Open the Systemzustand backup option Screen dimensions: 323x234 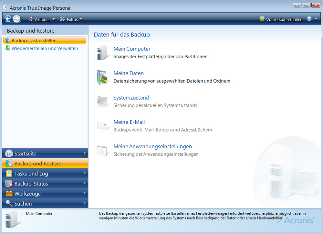tap(131, 98)
